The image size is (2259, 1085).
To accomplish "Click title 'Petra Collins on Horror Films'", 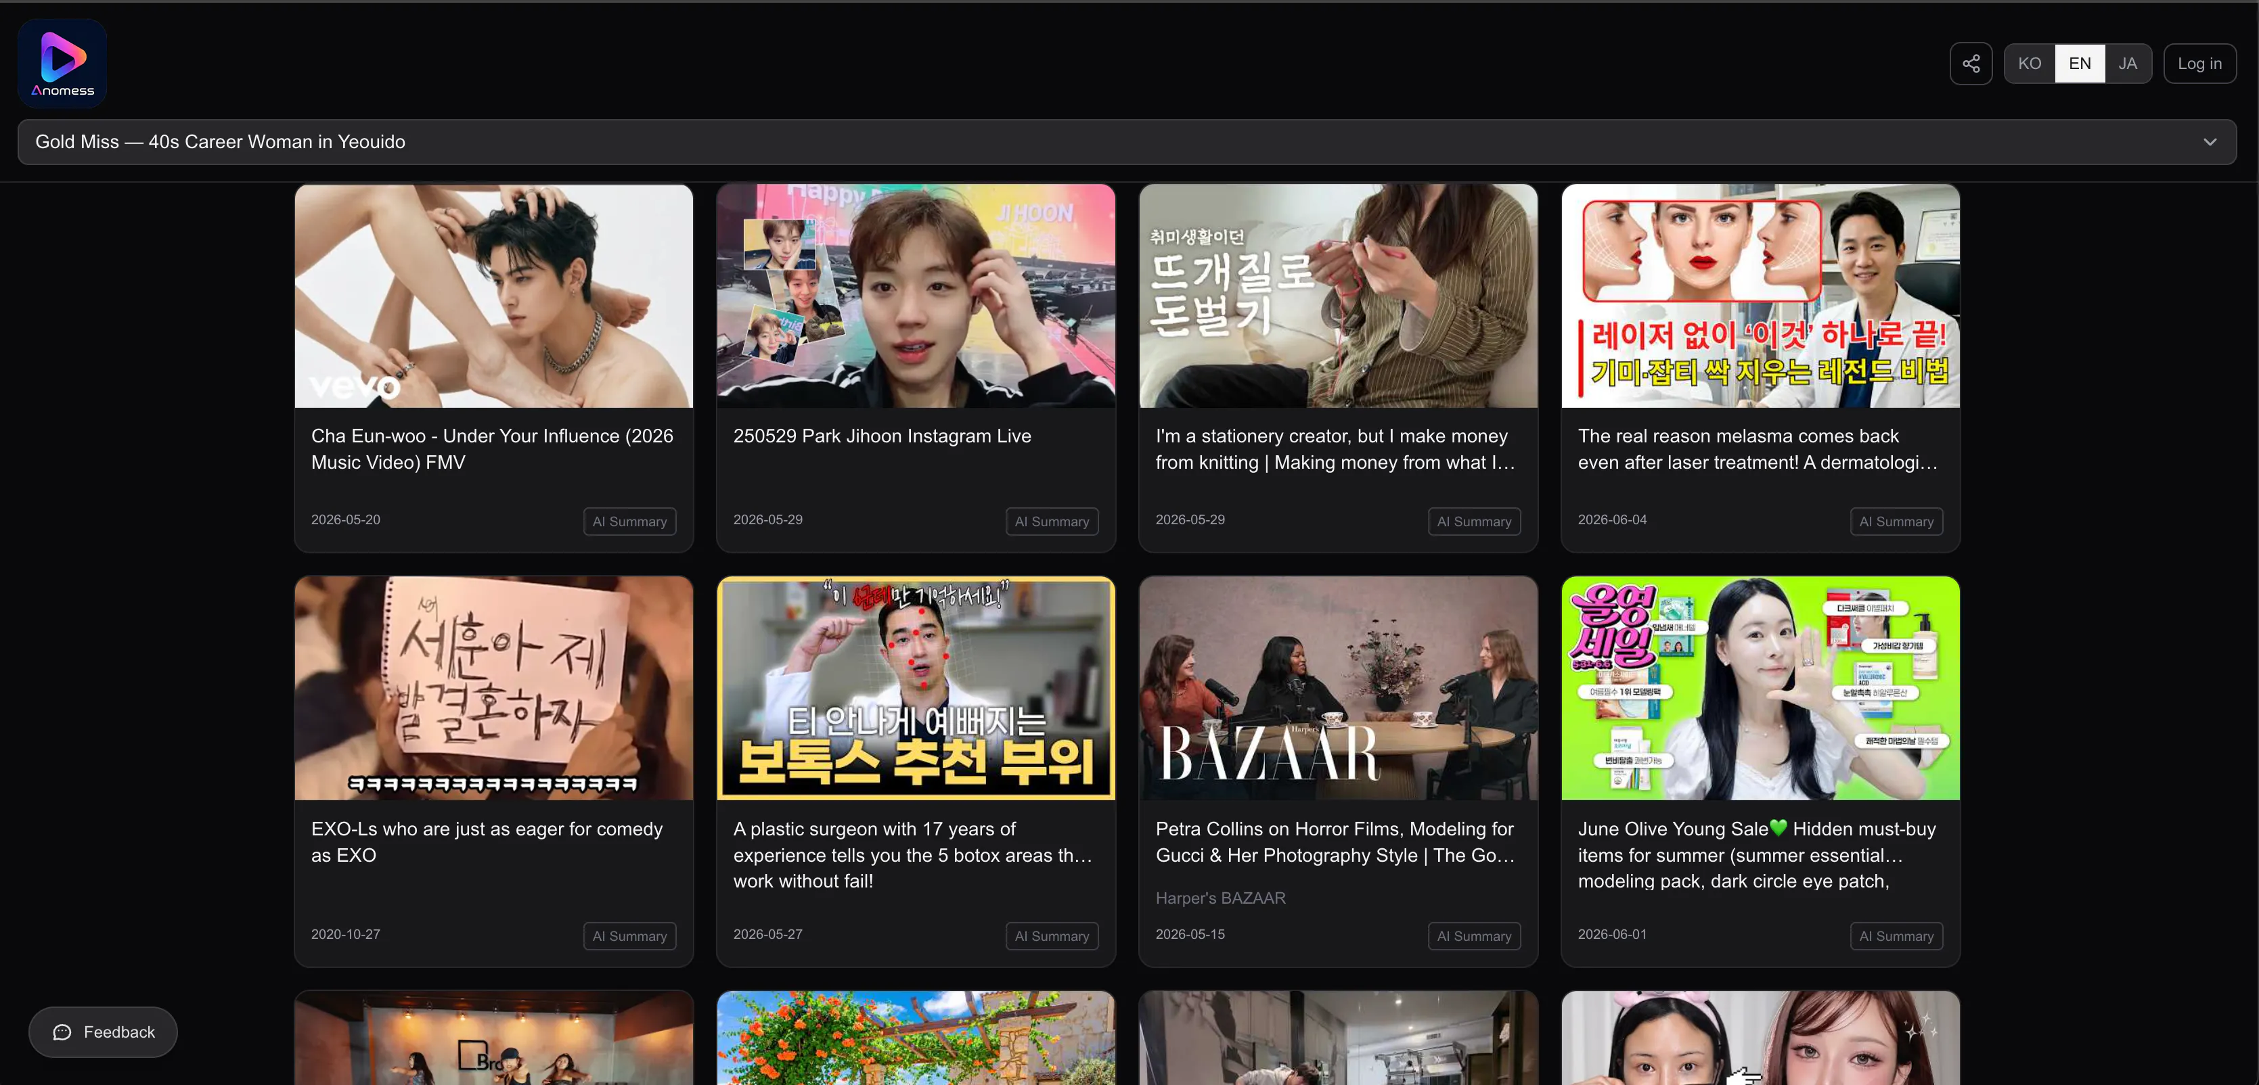I will [x=1335, y=841].
